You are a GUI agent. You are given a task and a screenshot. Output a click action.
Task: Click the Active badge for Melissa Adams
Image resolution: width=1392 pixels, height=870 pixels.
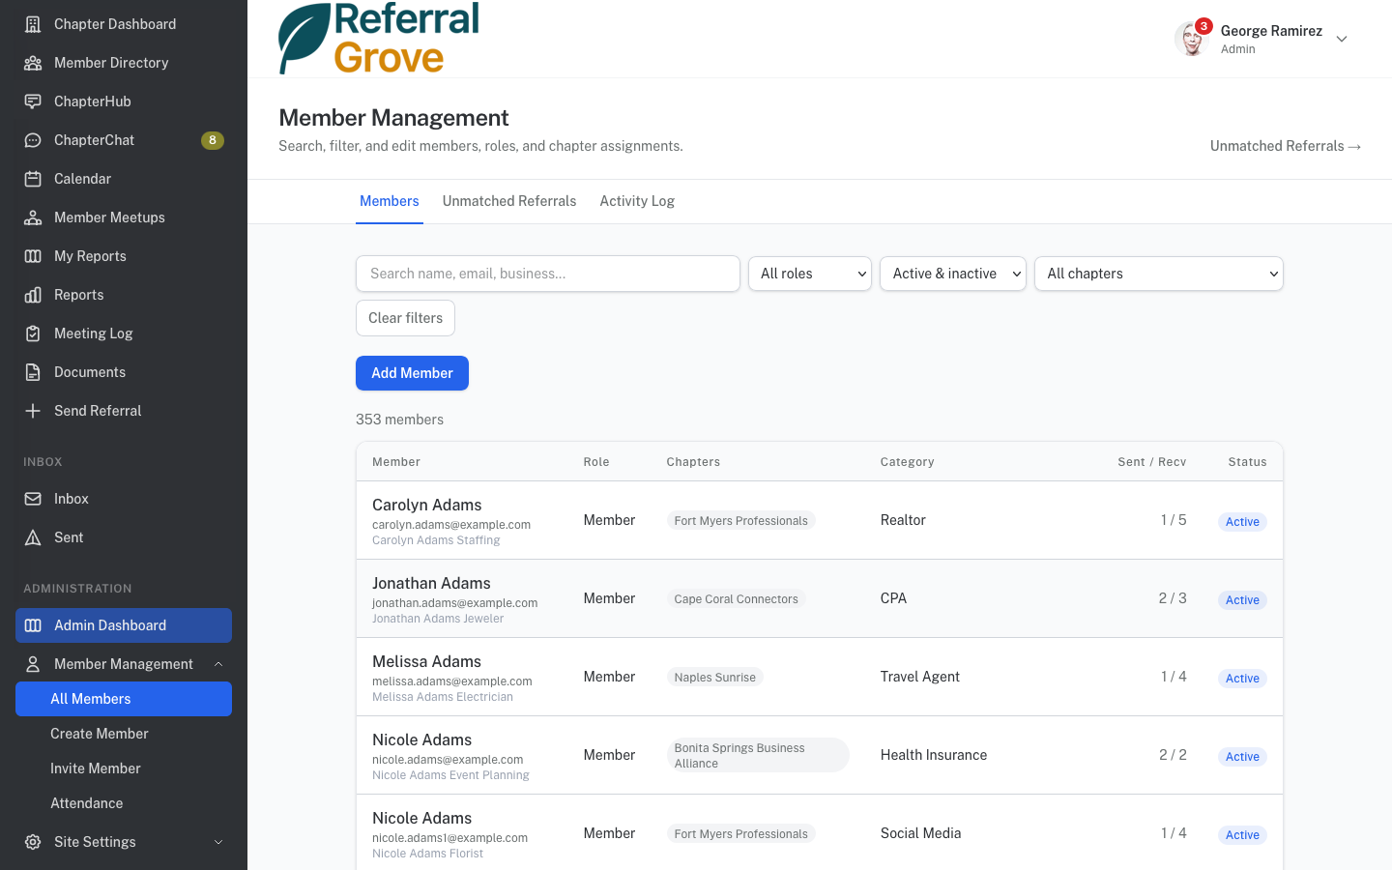point(1242,679)
